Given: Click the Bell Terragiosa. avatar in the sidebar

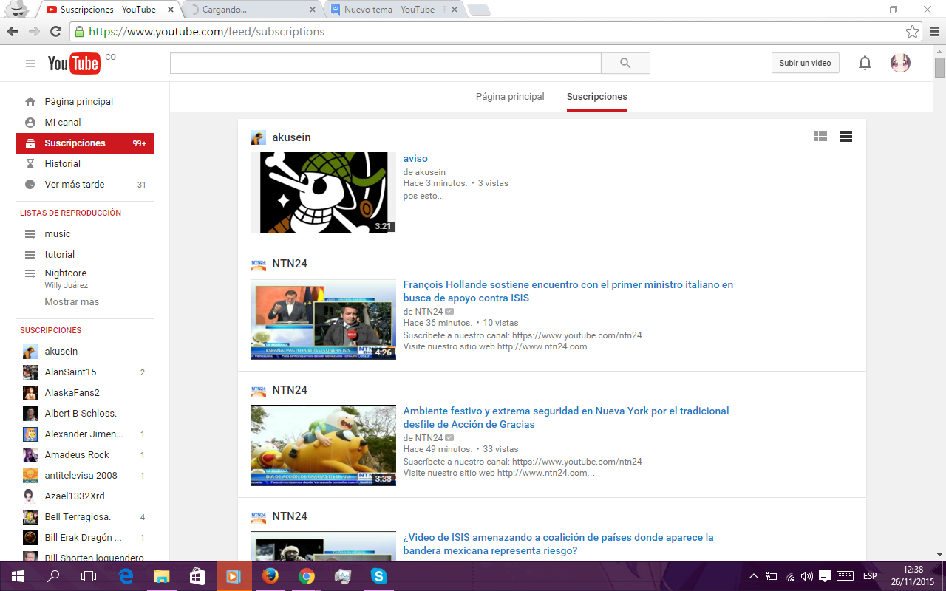Looking at the screenshot, I should (x=30, y=517).
